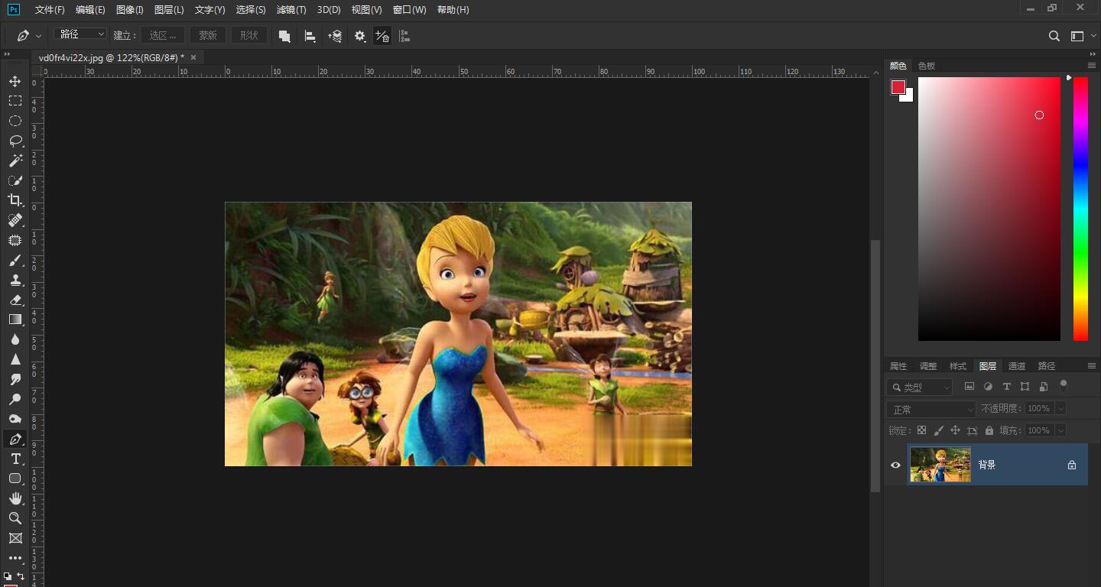Click the 蒙版 button
Viewport: 1101px width, 587px height.
tap(207, 35)
